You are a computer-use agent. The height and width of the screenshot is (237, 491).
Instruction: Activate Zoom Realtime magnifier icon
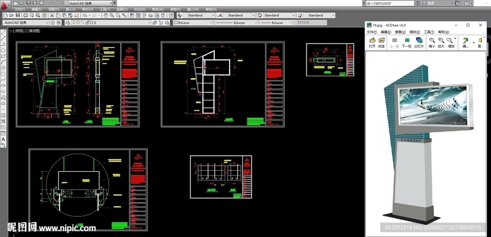point(112,15)
